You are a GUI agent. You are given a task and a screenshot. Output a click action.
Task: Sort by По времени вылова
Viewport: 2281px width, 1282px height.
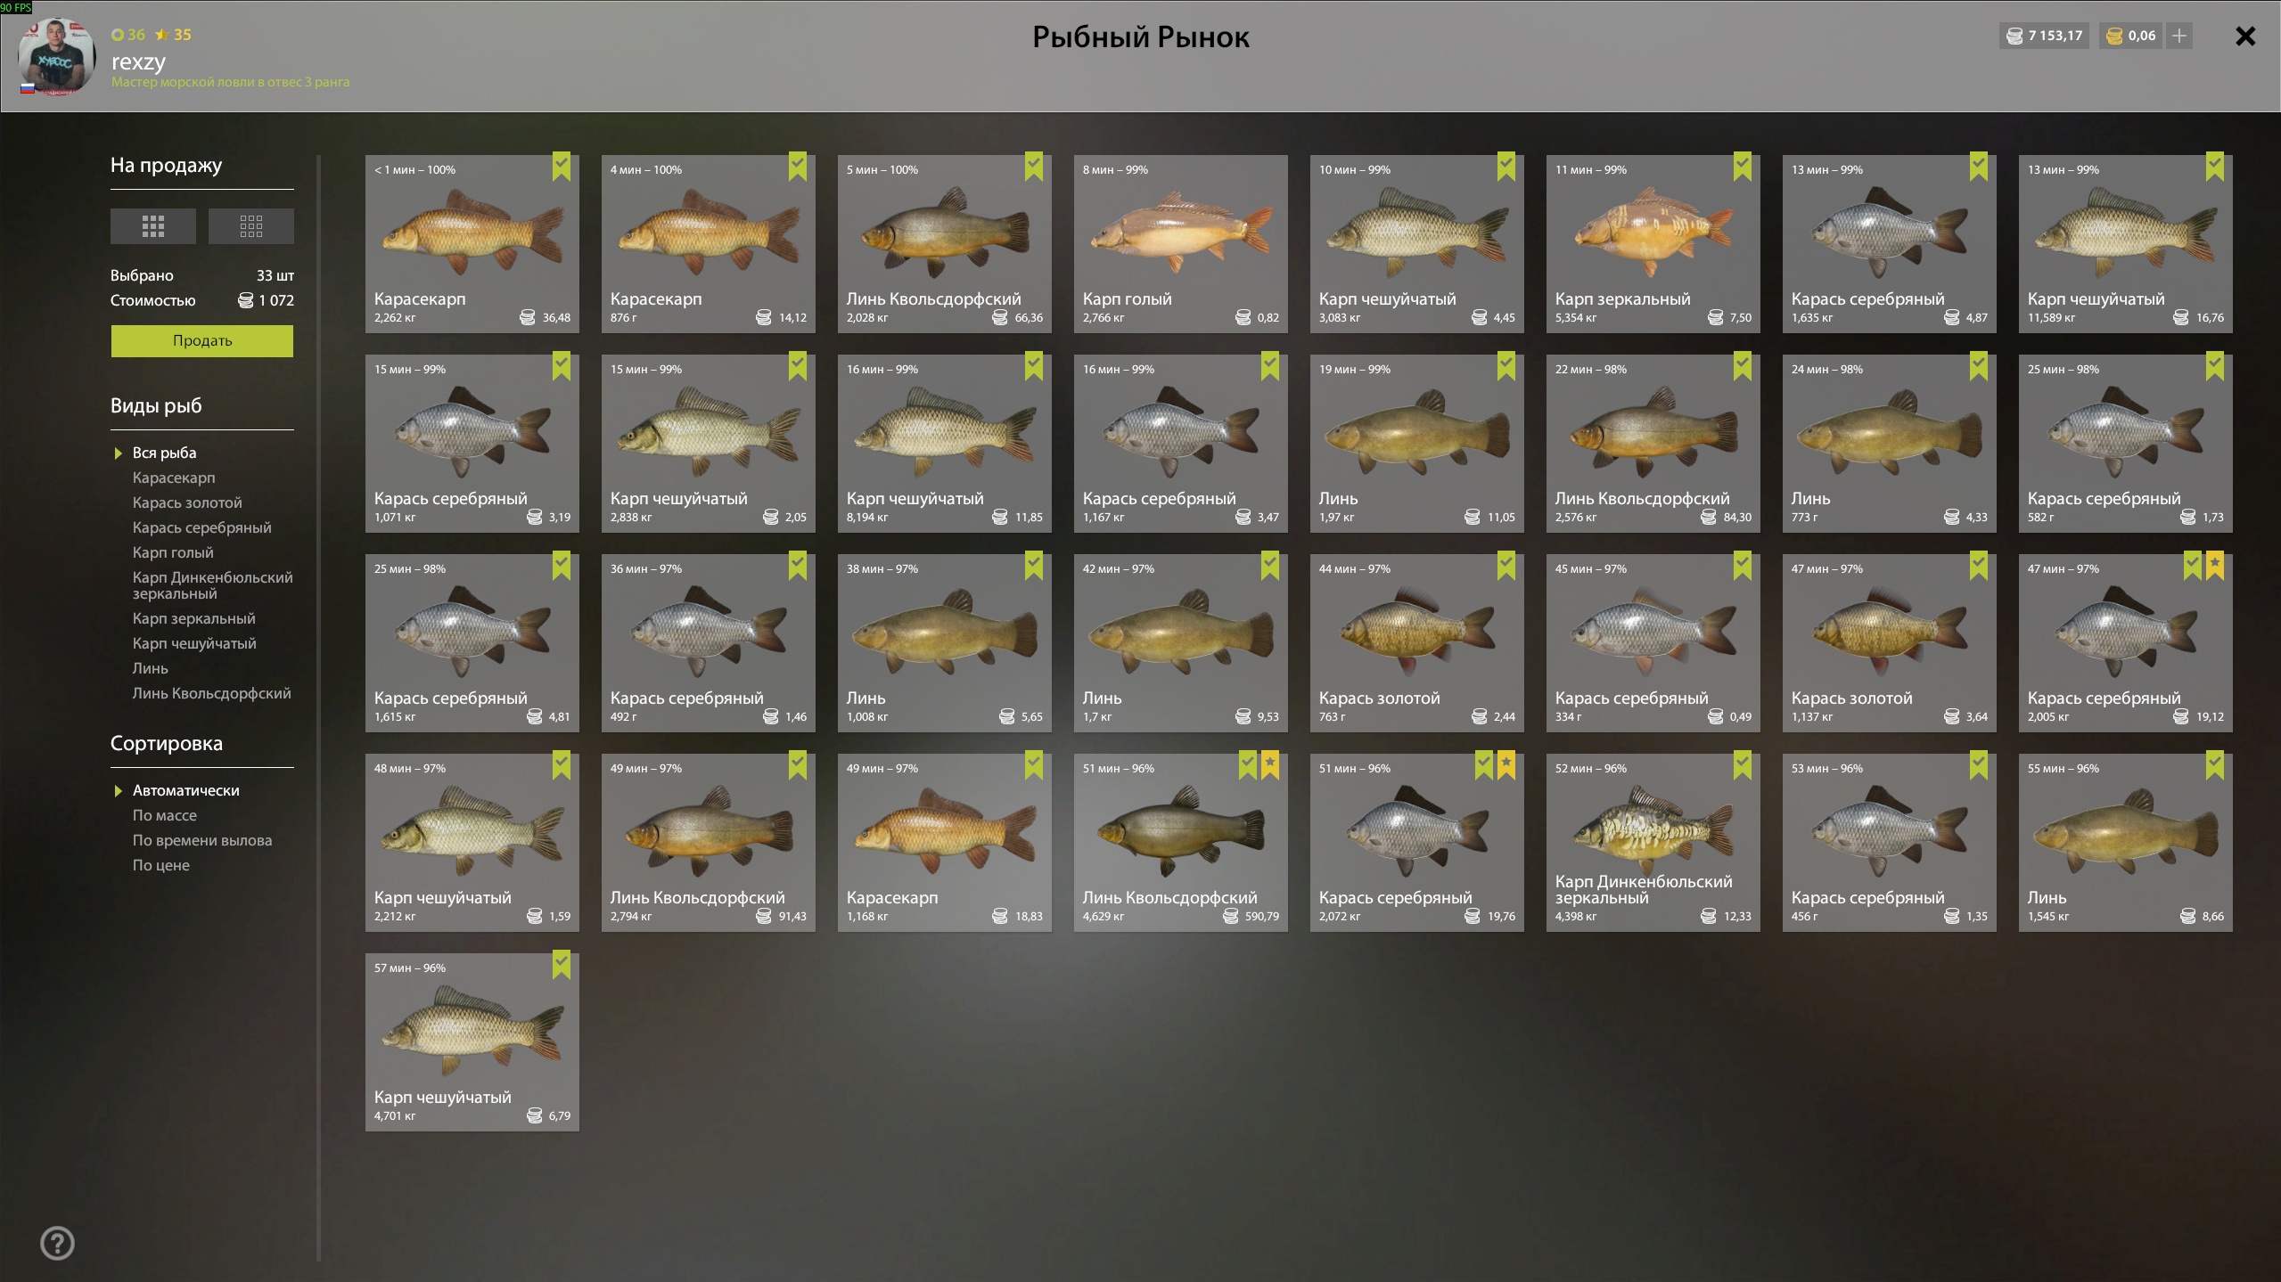point(202,840)
